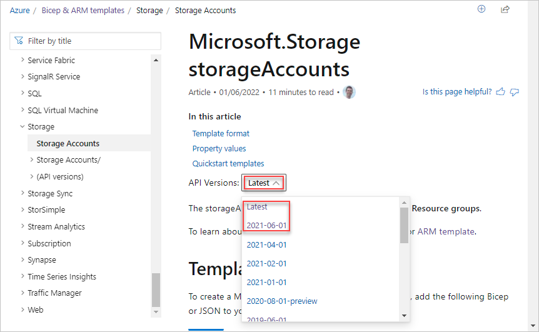Open the Azure breadcrumb link
Viewport: 539px width, 332px height.
(19, 10)
